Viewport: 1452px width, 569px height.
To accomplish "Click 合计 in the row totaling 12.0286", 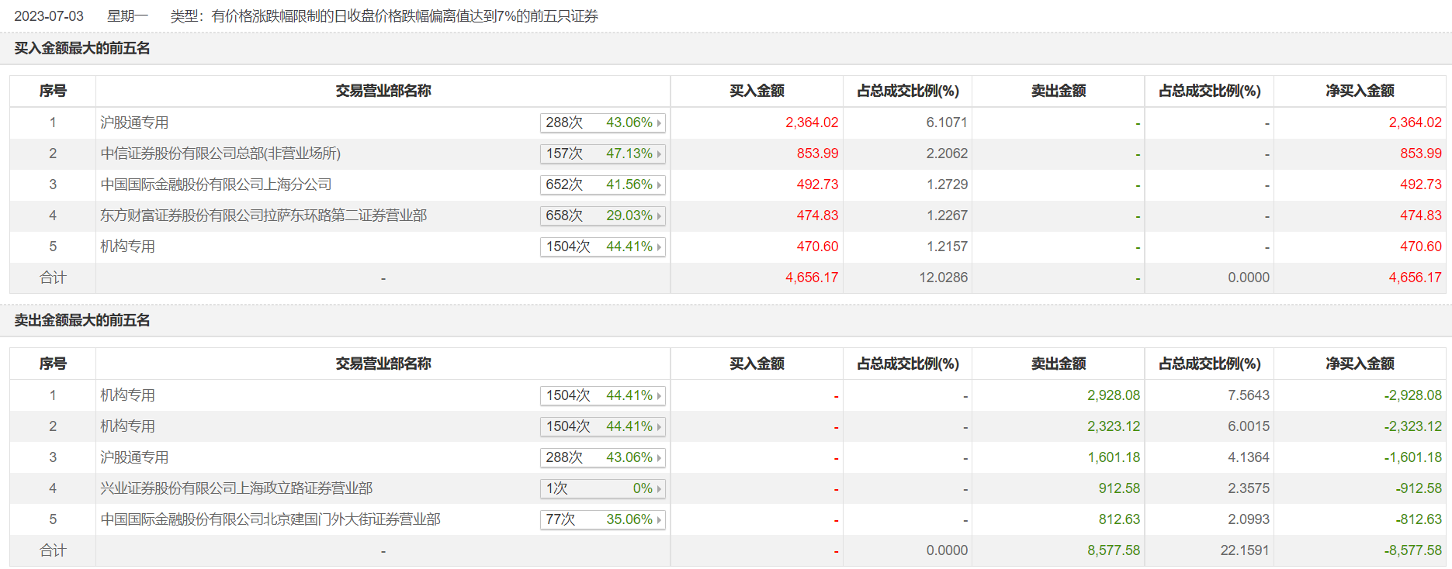I will tap(53, 278).
